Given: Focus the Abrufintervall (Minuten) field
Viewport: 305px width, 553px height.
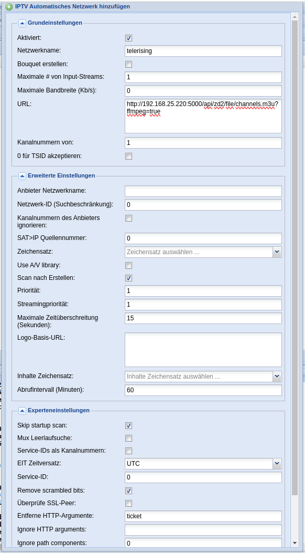Looking at the screenshot, I should coord(203,390).
